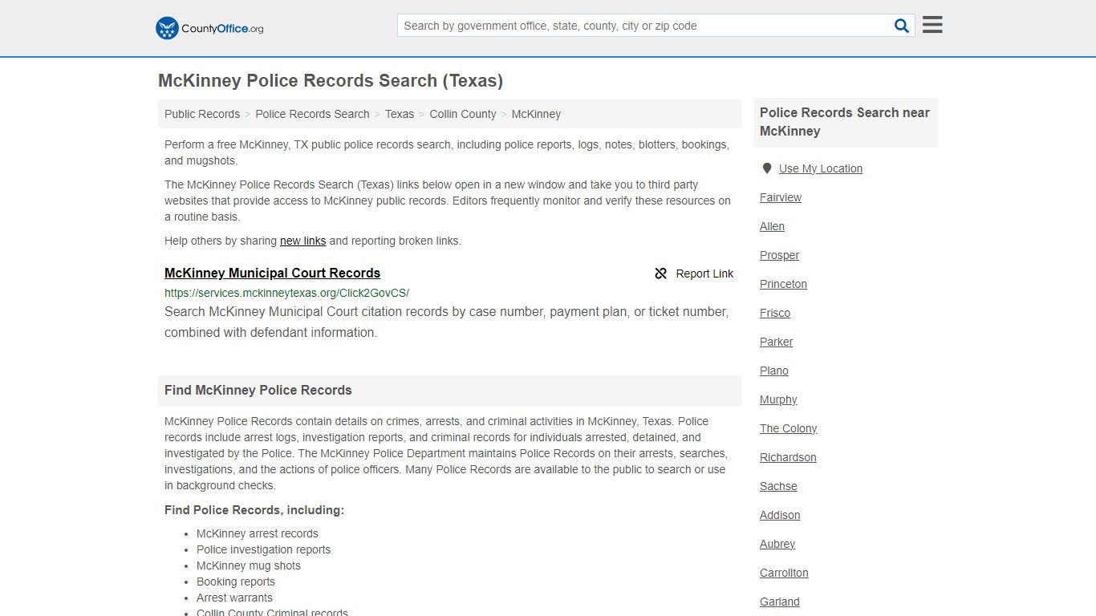Click Find Police Records, including: subheading
Image resolution: width=1096 pixels, height=616 pixels.
254,510
